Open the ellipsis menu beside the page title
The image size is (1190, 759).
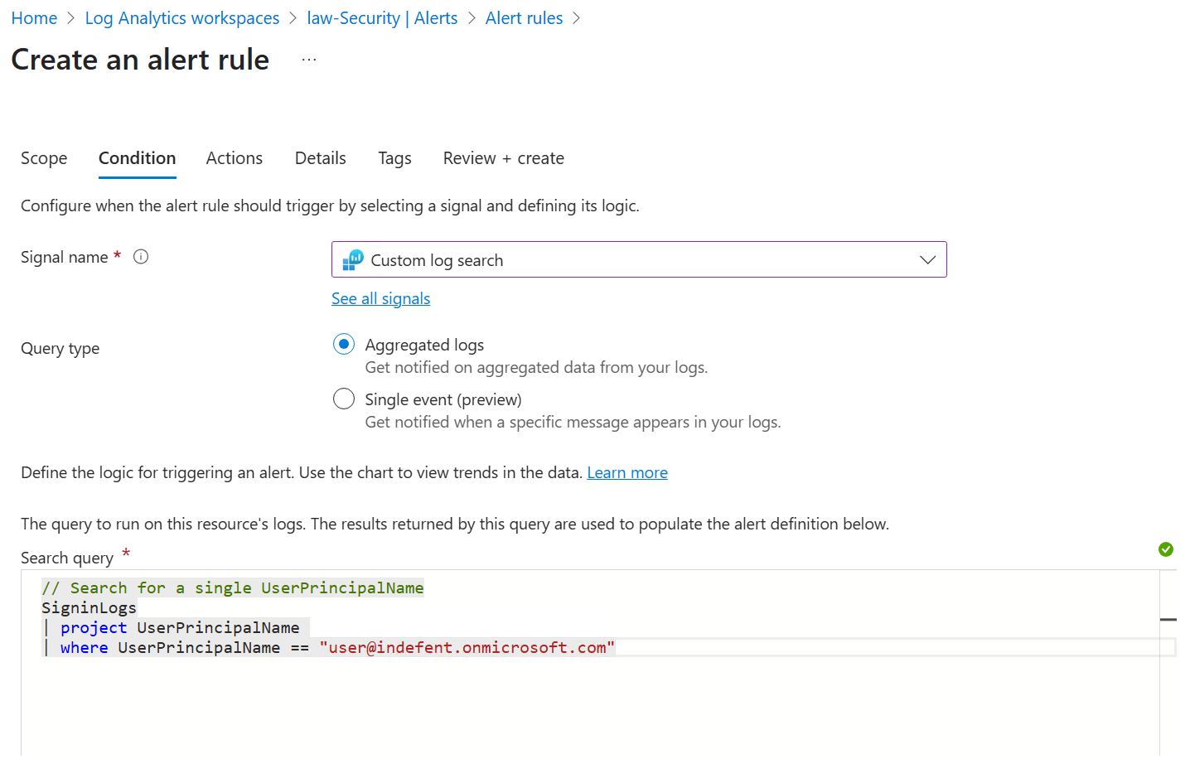pos(309,60)
